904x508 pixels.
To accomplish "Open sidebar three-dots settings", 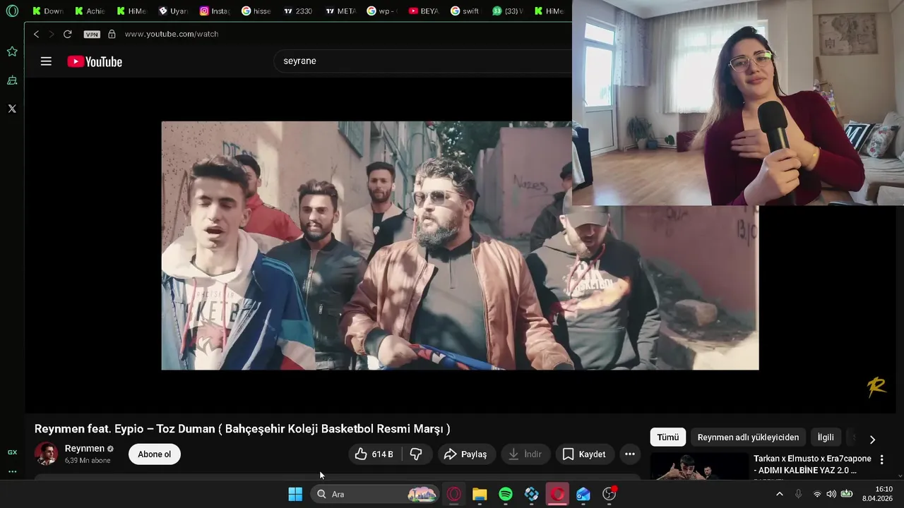I will point(12,471).
